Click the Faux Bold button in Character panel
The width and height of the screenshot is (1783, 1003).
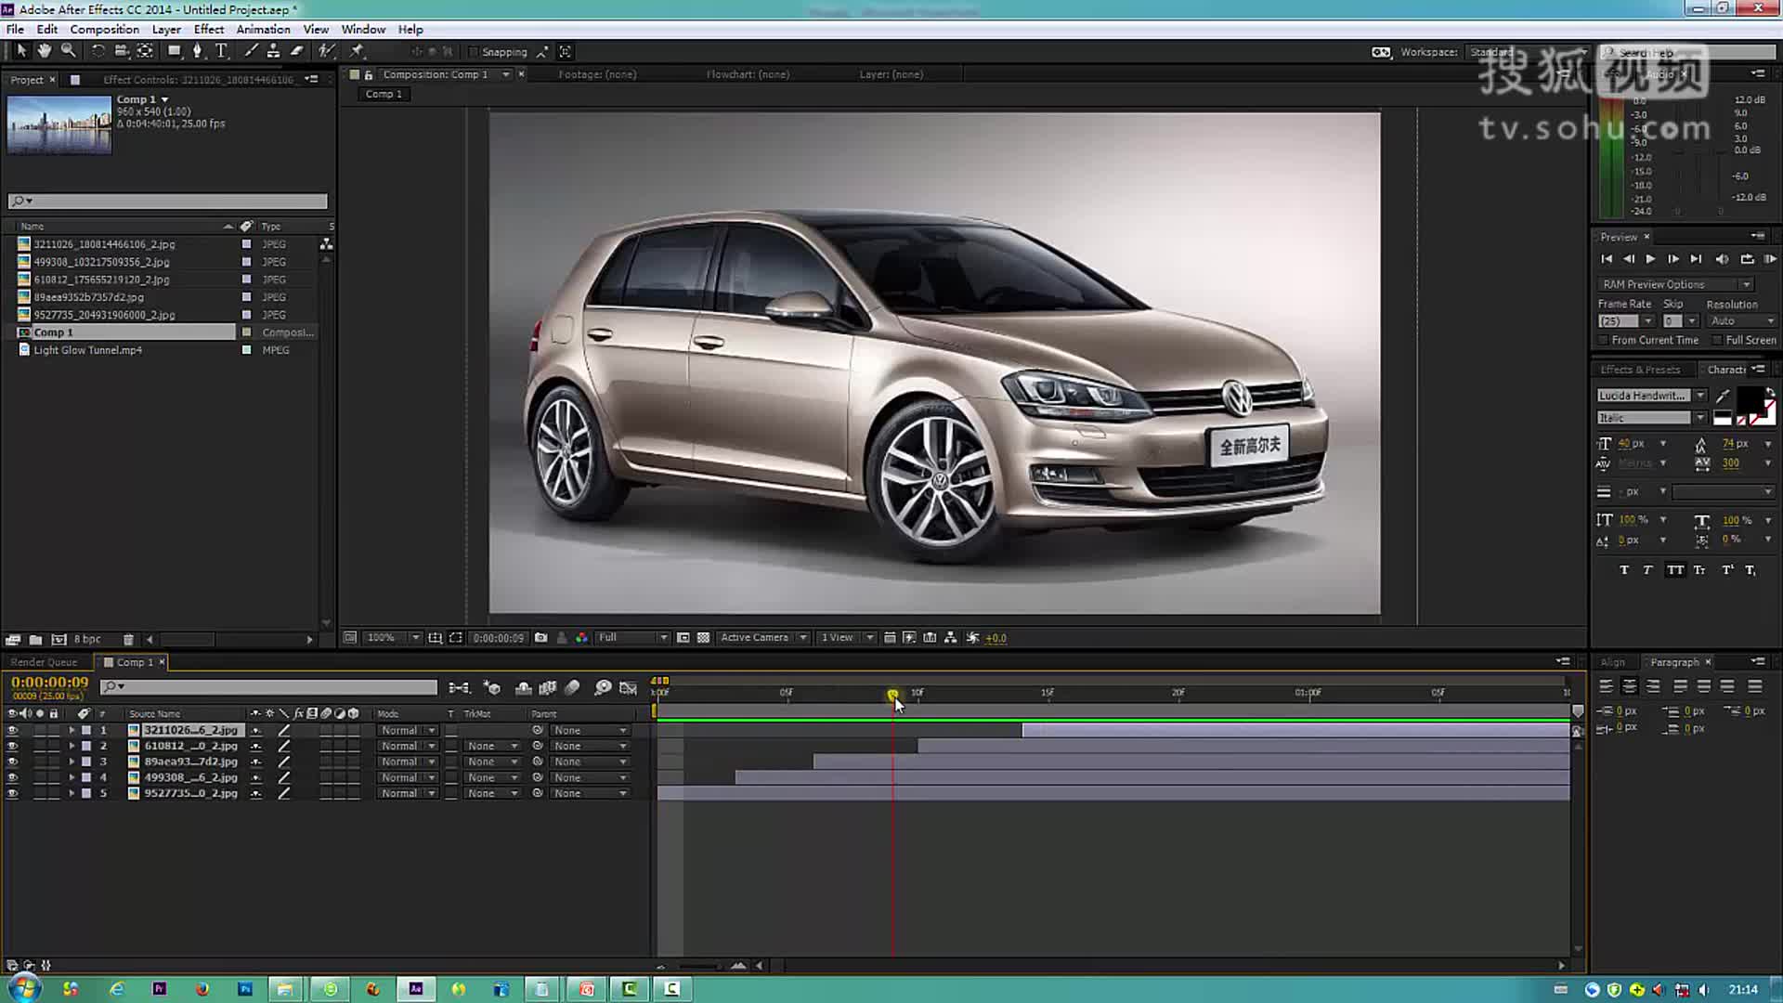click(1624, 570)
